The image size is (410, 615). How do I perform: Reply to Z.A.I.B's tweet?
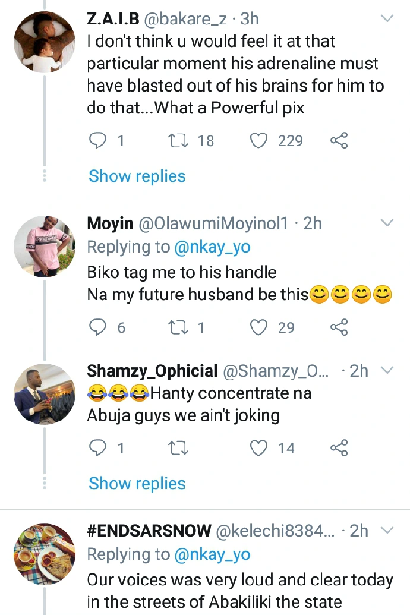tap(97, 141)
